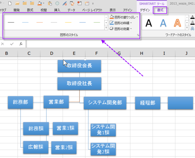Expand the shape styles gallery More button
Screen dimensions: 195x158
click(106, 28)
